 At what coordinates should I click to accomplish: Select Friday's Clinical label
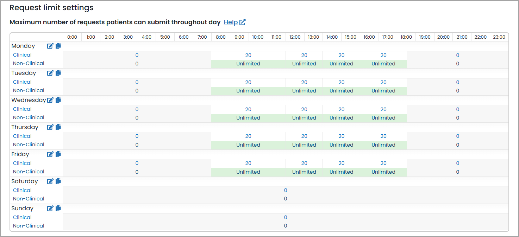[x=22, y=163]
